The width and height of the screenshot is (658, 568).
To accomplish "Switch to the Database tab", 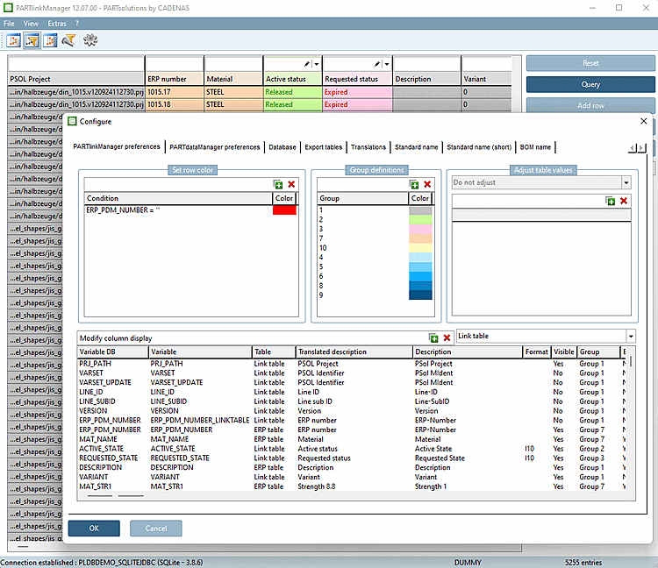I will 283,147.
